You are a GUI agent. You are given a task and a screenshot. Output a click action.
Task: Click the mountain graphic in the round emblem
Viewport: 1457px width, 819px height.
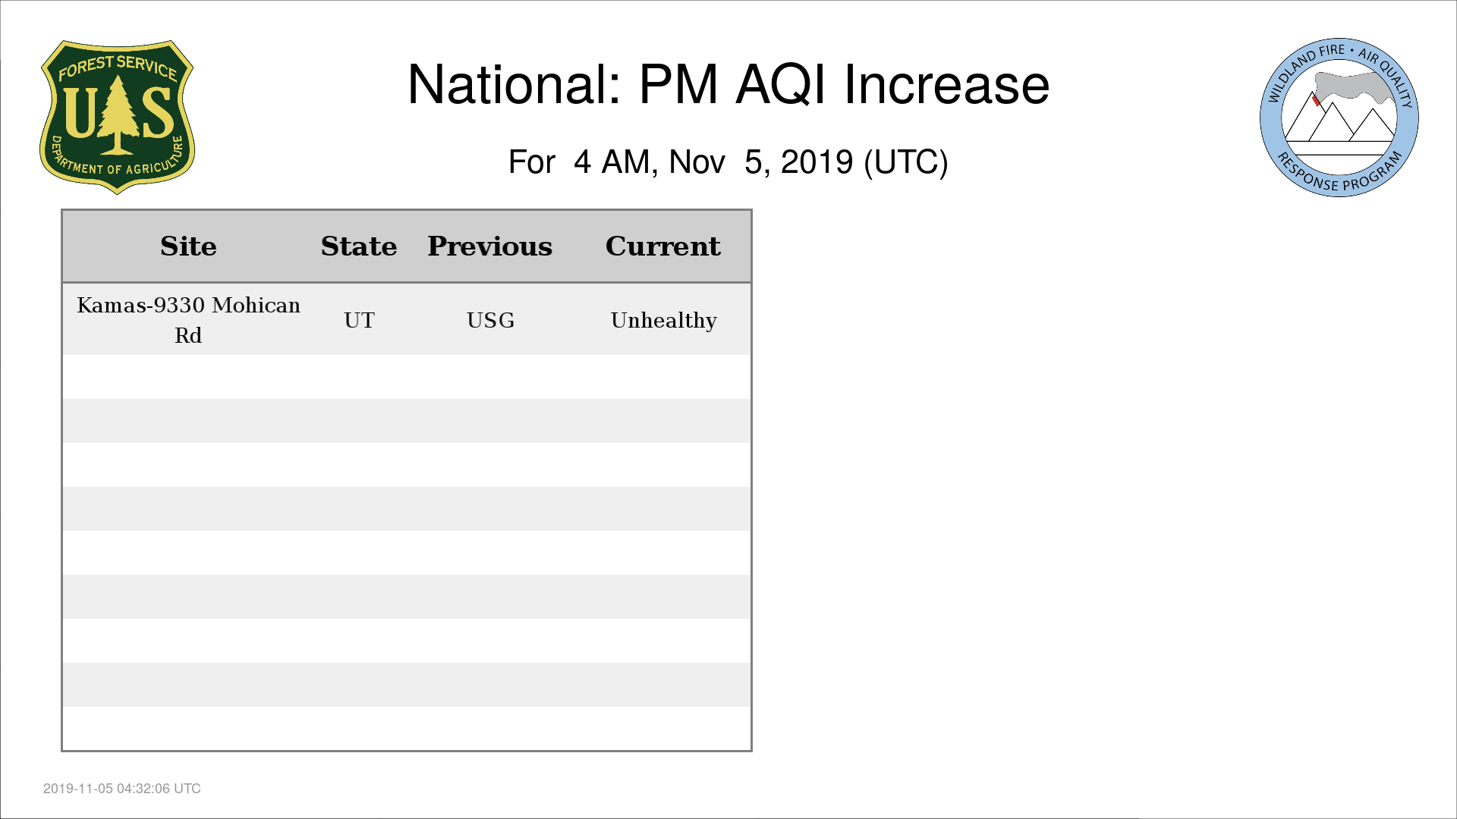pyautogui.click(x=1339, y=118)
